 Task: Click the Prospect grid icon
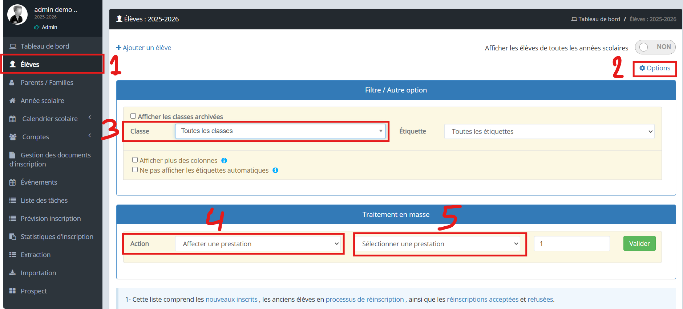tap(13, 291)
